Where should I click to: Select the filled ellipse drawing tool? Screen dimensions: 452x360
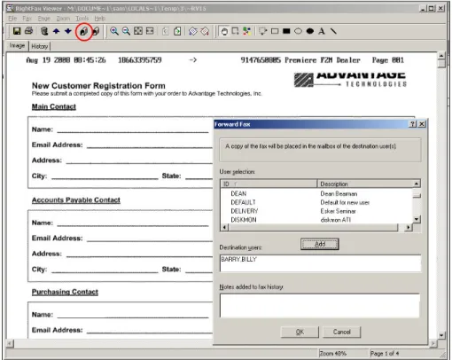pyautogui.click(x=310, y=31)
